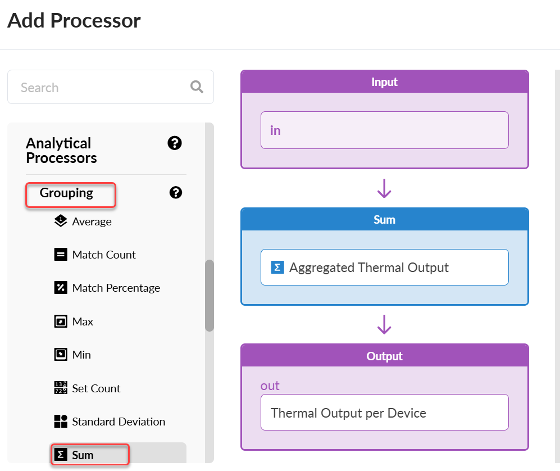Click the Match Count icon
The image size is (560, 471).
[x=61, y=255]
